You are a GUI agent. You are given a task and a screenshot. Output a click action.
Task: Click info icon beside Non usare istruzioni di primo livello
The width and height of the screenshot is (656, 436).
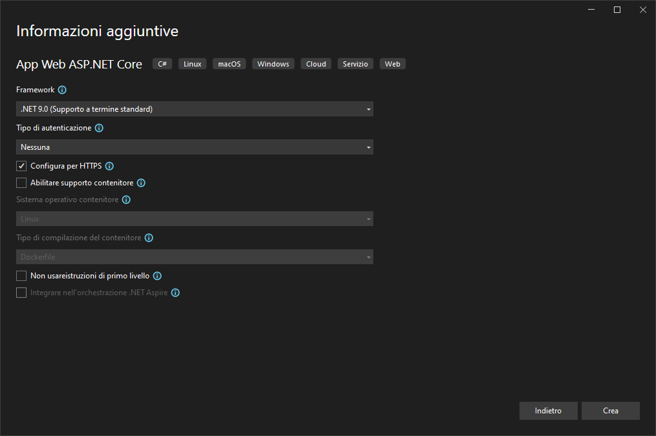157,276
